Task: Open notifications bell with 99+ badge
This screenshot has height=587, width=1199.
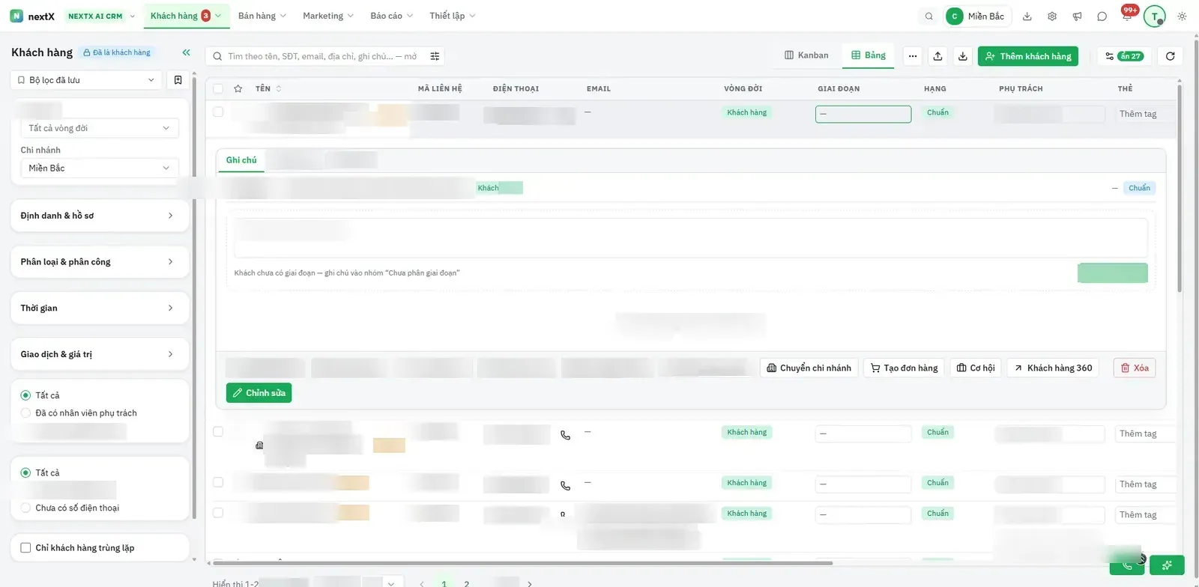Action: click(1127, 15)
